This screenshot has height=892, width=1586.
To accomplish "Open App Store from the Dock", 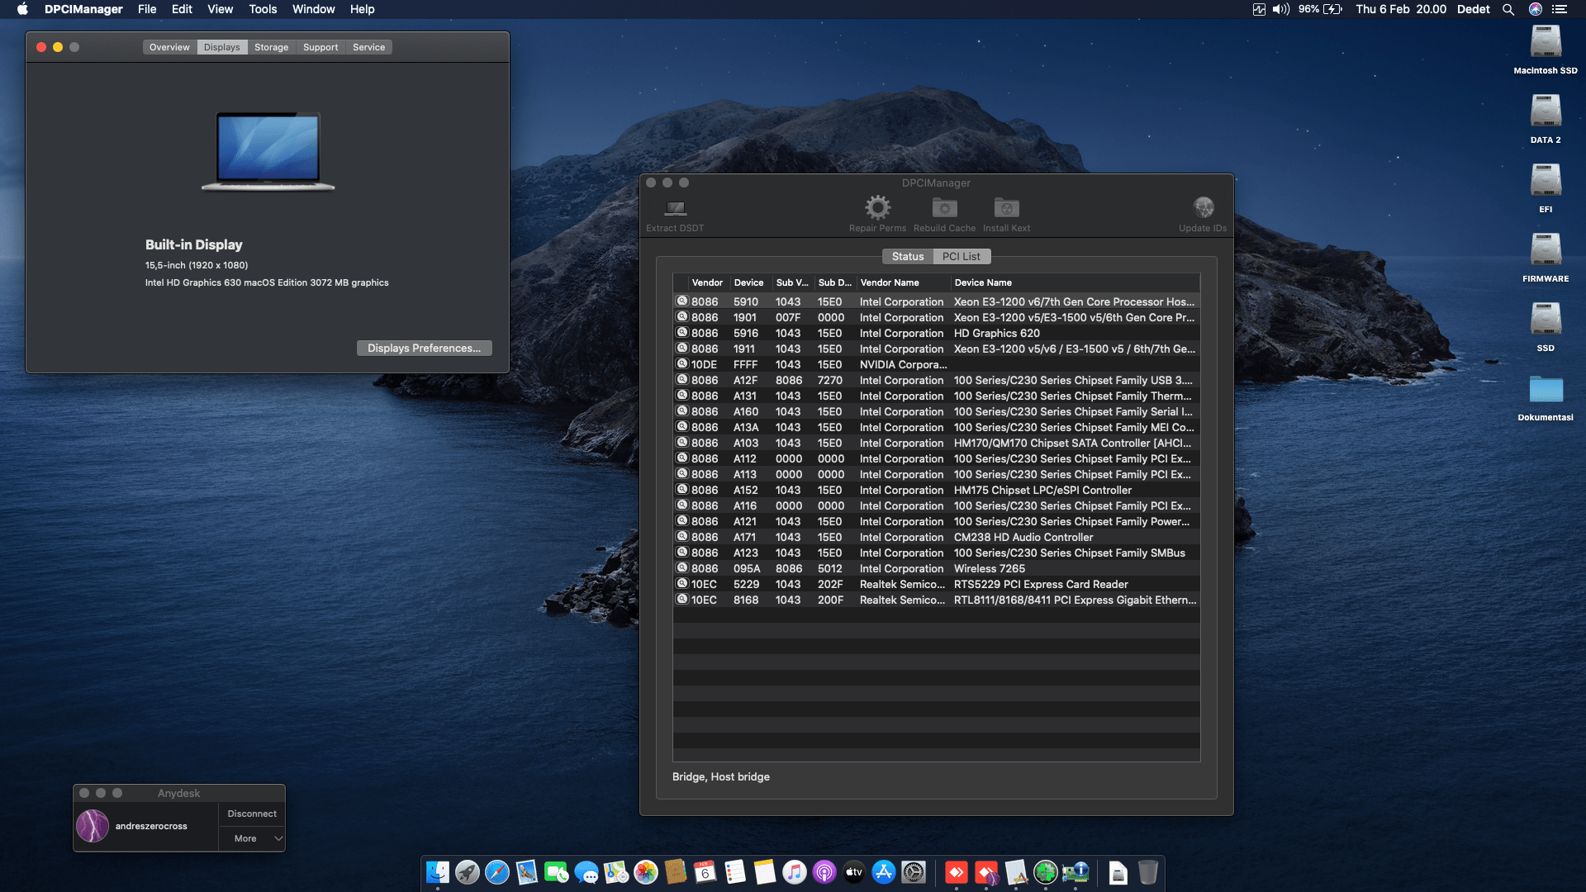I will tap(884, 872).
